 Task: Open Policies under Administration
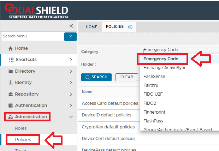tap(23, 139)
